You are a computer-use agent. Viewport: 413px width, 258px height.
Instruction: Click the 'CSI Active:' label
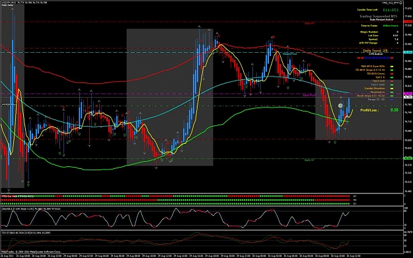(x=376, y=54)
